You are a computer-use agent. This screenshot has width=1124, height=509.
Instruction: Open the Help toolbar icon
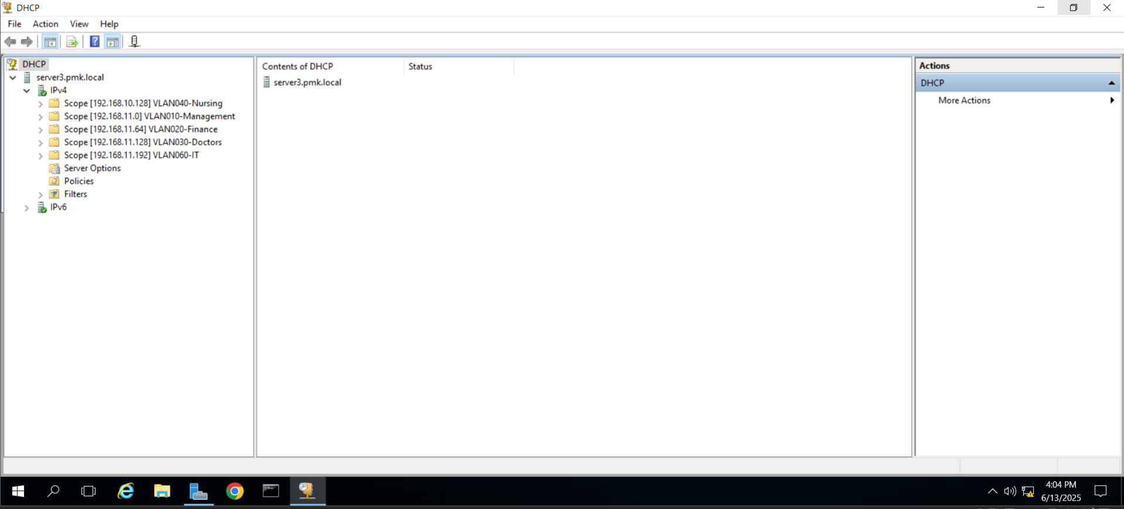(94, 42)
